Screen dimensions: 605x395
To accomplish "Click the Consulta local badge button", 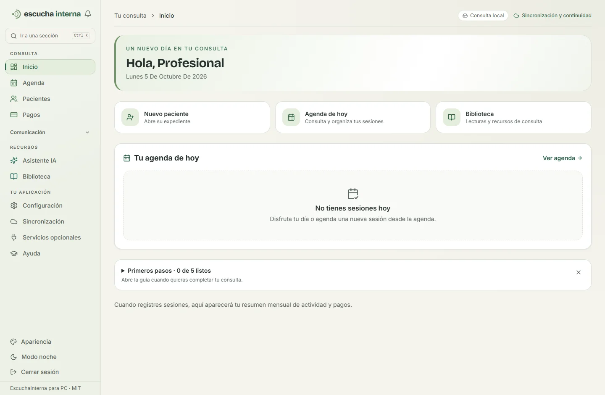I will point(483,16).
